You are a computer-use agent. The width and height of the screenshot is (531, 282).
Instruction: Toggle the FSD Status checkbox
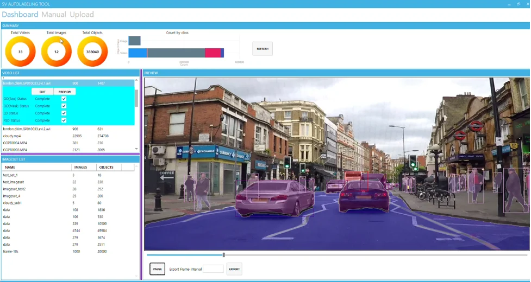point(64,120)
